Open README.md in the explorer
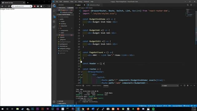 coord(64,46)
